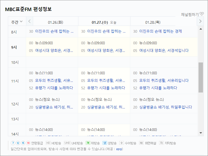Screen dimensions: 208x156
Task: Click the HD broadcast legend icon
Action: (x=48, y=143)
